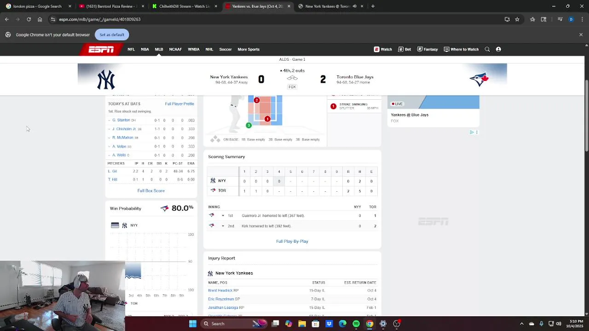
Task: Expand J. Chisholm Jr. at-bat details
Action: tap(110, 129)
